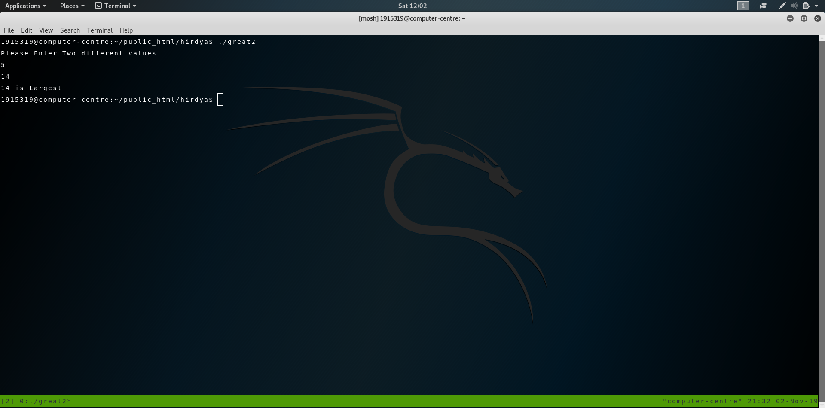Click 'Please Enter Two different values' line
Image resolution: width=825 pixels, height=408 pixels.
79,53
